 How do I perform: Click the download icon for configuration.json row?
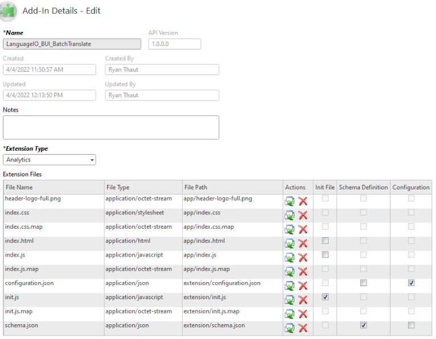coord(290,286)
